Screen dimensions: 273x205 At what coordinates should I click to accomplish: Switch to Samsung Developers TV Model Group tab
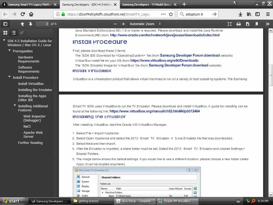[147, 5]
